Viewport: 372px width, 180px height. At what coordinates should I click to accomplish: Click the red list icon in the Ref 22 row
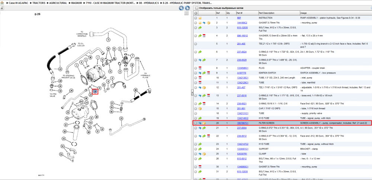click(208, 136)
